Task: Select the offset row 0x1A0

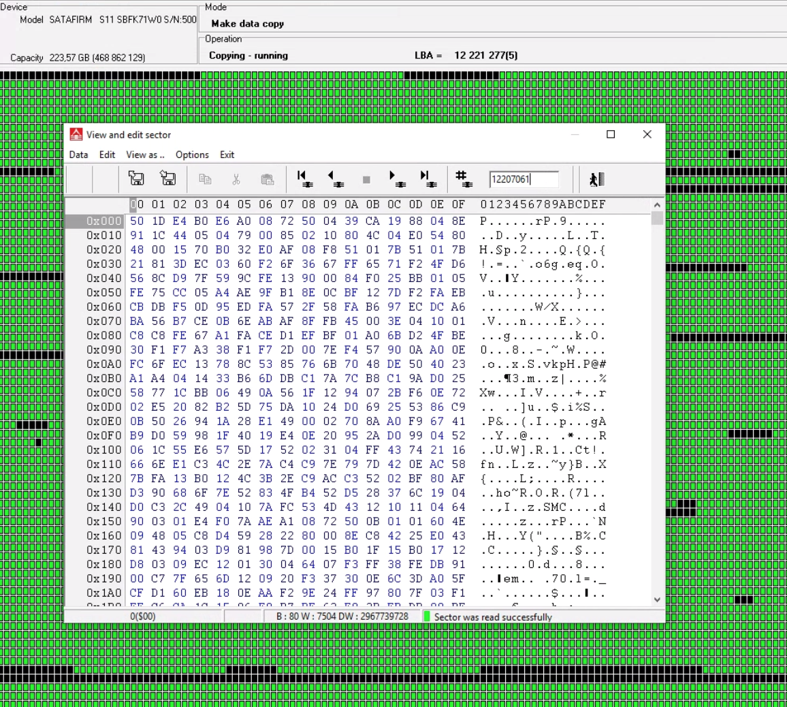Action: click(104, 593)
